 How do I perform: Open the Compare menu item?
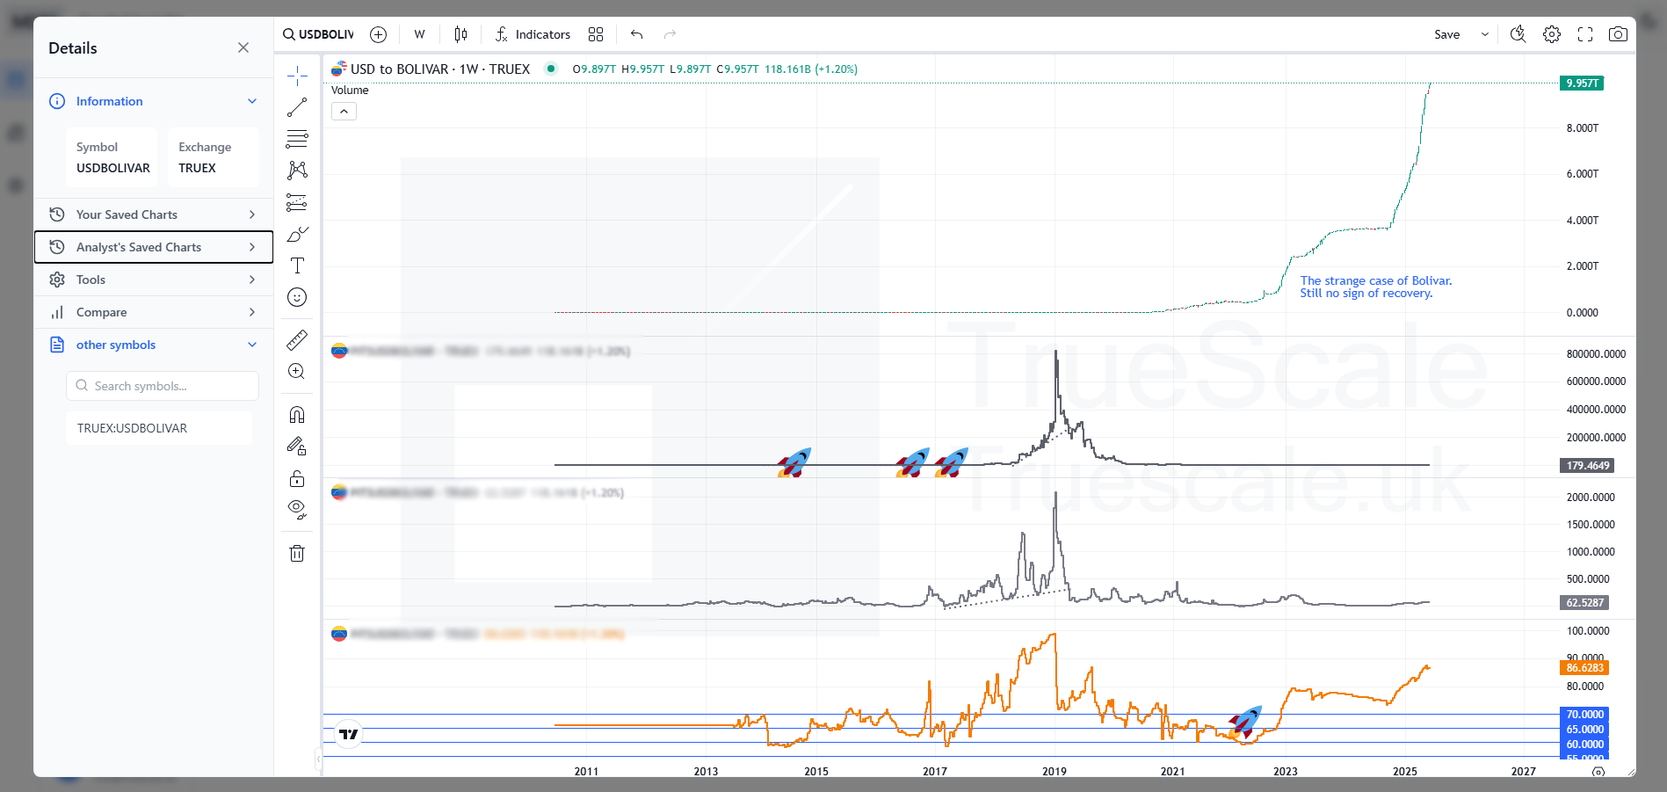tap(154, 312)
